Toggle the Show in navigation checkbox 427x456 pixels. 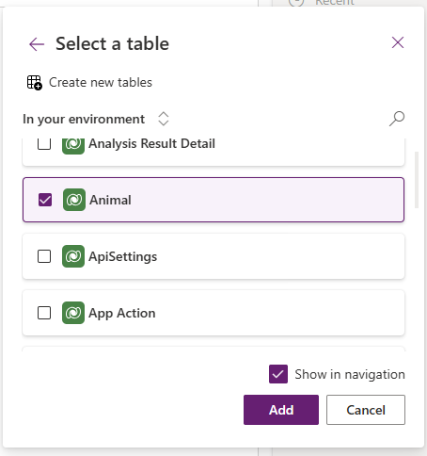tap(278, 374)
